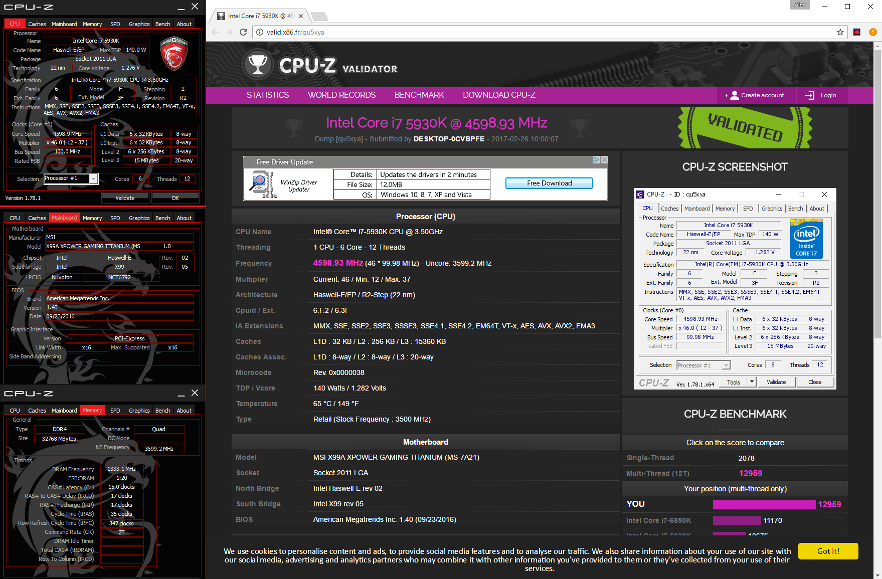
Task: Open SPD tab in Mainboard CPU-Z window
Action: (115, 218)
